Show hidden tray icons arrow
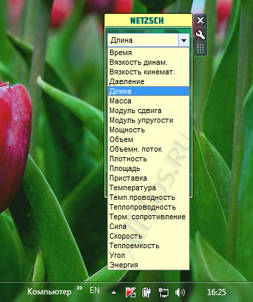253x302 pixels. pyautogui.click(x=113, y=293)
